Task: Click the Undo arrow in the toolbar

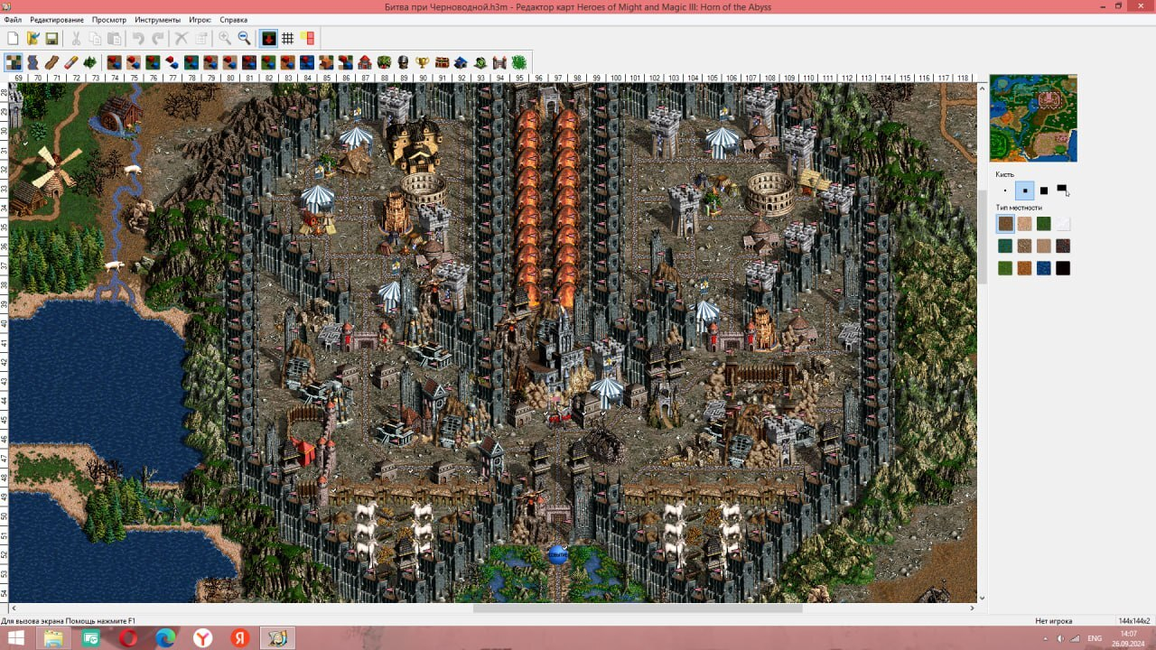Action: [138, 38]
